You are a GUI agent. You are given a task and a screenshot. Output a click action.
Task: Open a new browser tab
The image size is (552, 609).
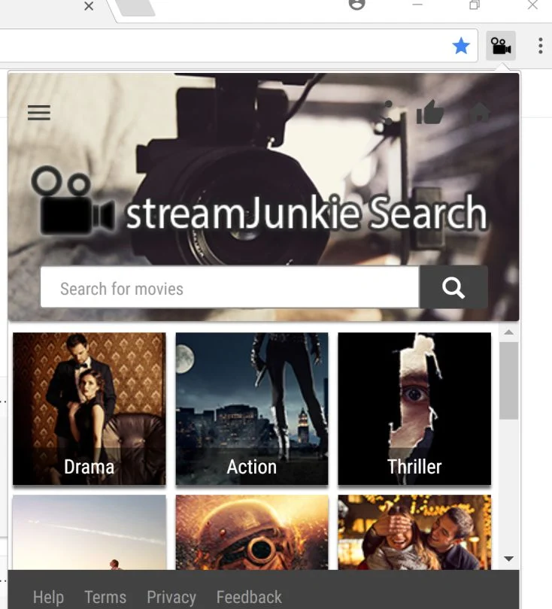pyautogui.click(x=136, y=7)
